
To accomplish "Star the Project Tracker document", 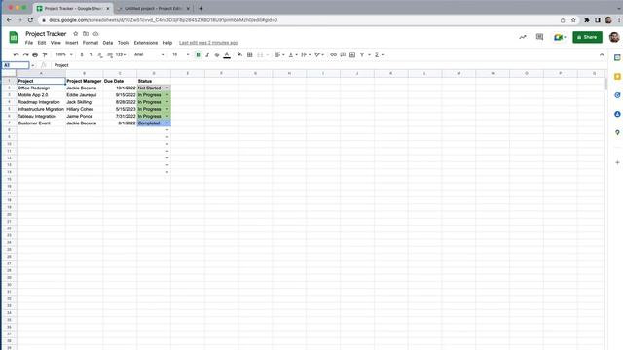I will click(76, 34).
